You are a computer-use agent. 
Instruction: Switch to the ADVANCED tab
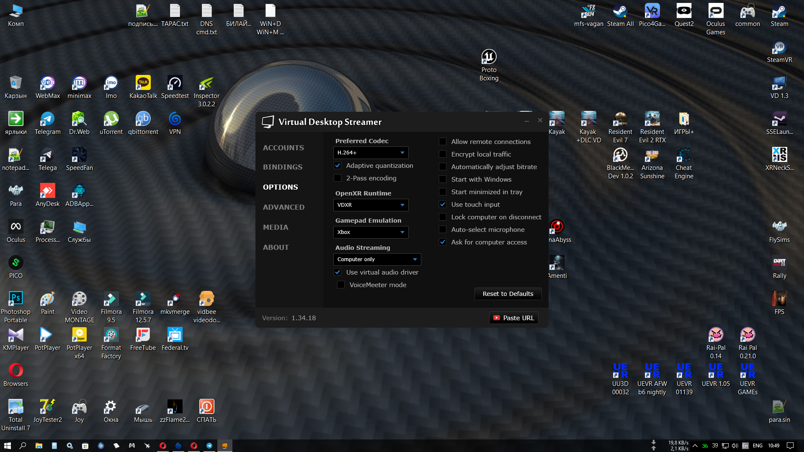(x=283, y=207)
